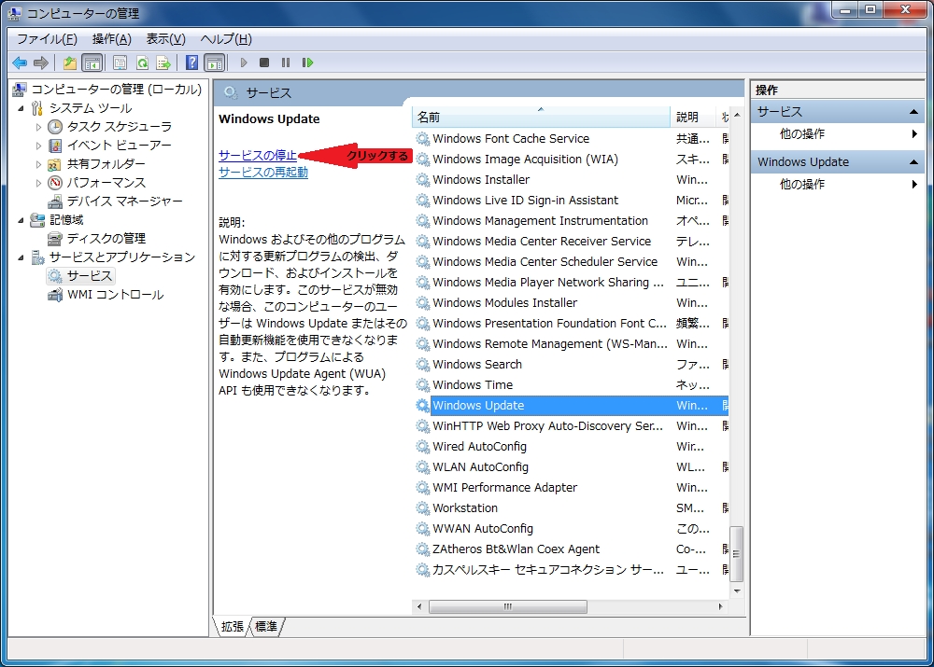Collapse the サービス section in the 操作 pane

913,112
